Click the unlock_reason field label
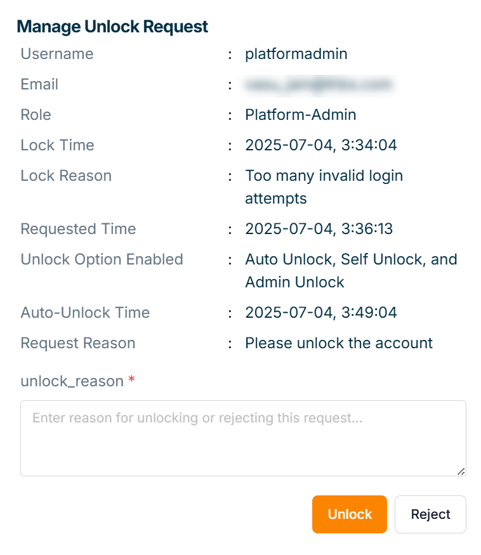This screenshot has width=481, height=555. [72, 381]
